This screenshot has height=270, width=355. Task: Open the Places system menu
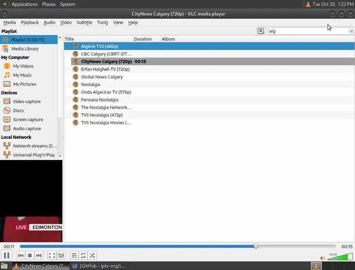pos(49,4)
